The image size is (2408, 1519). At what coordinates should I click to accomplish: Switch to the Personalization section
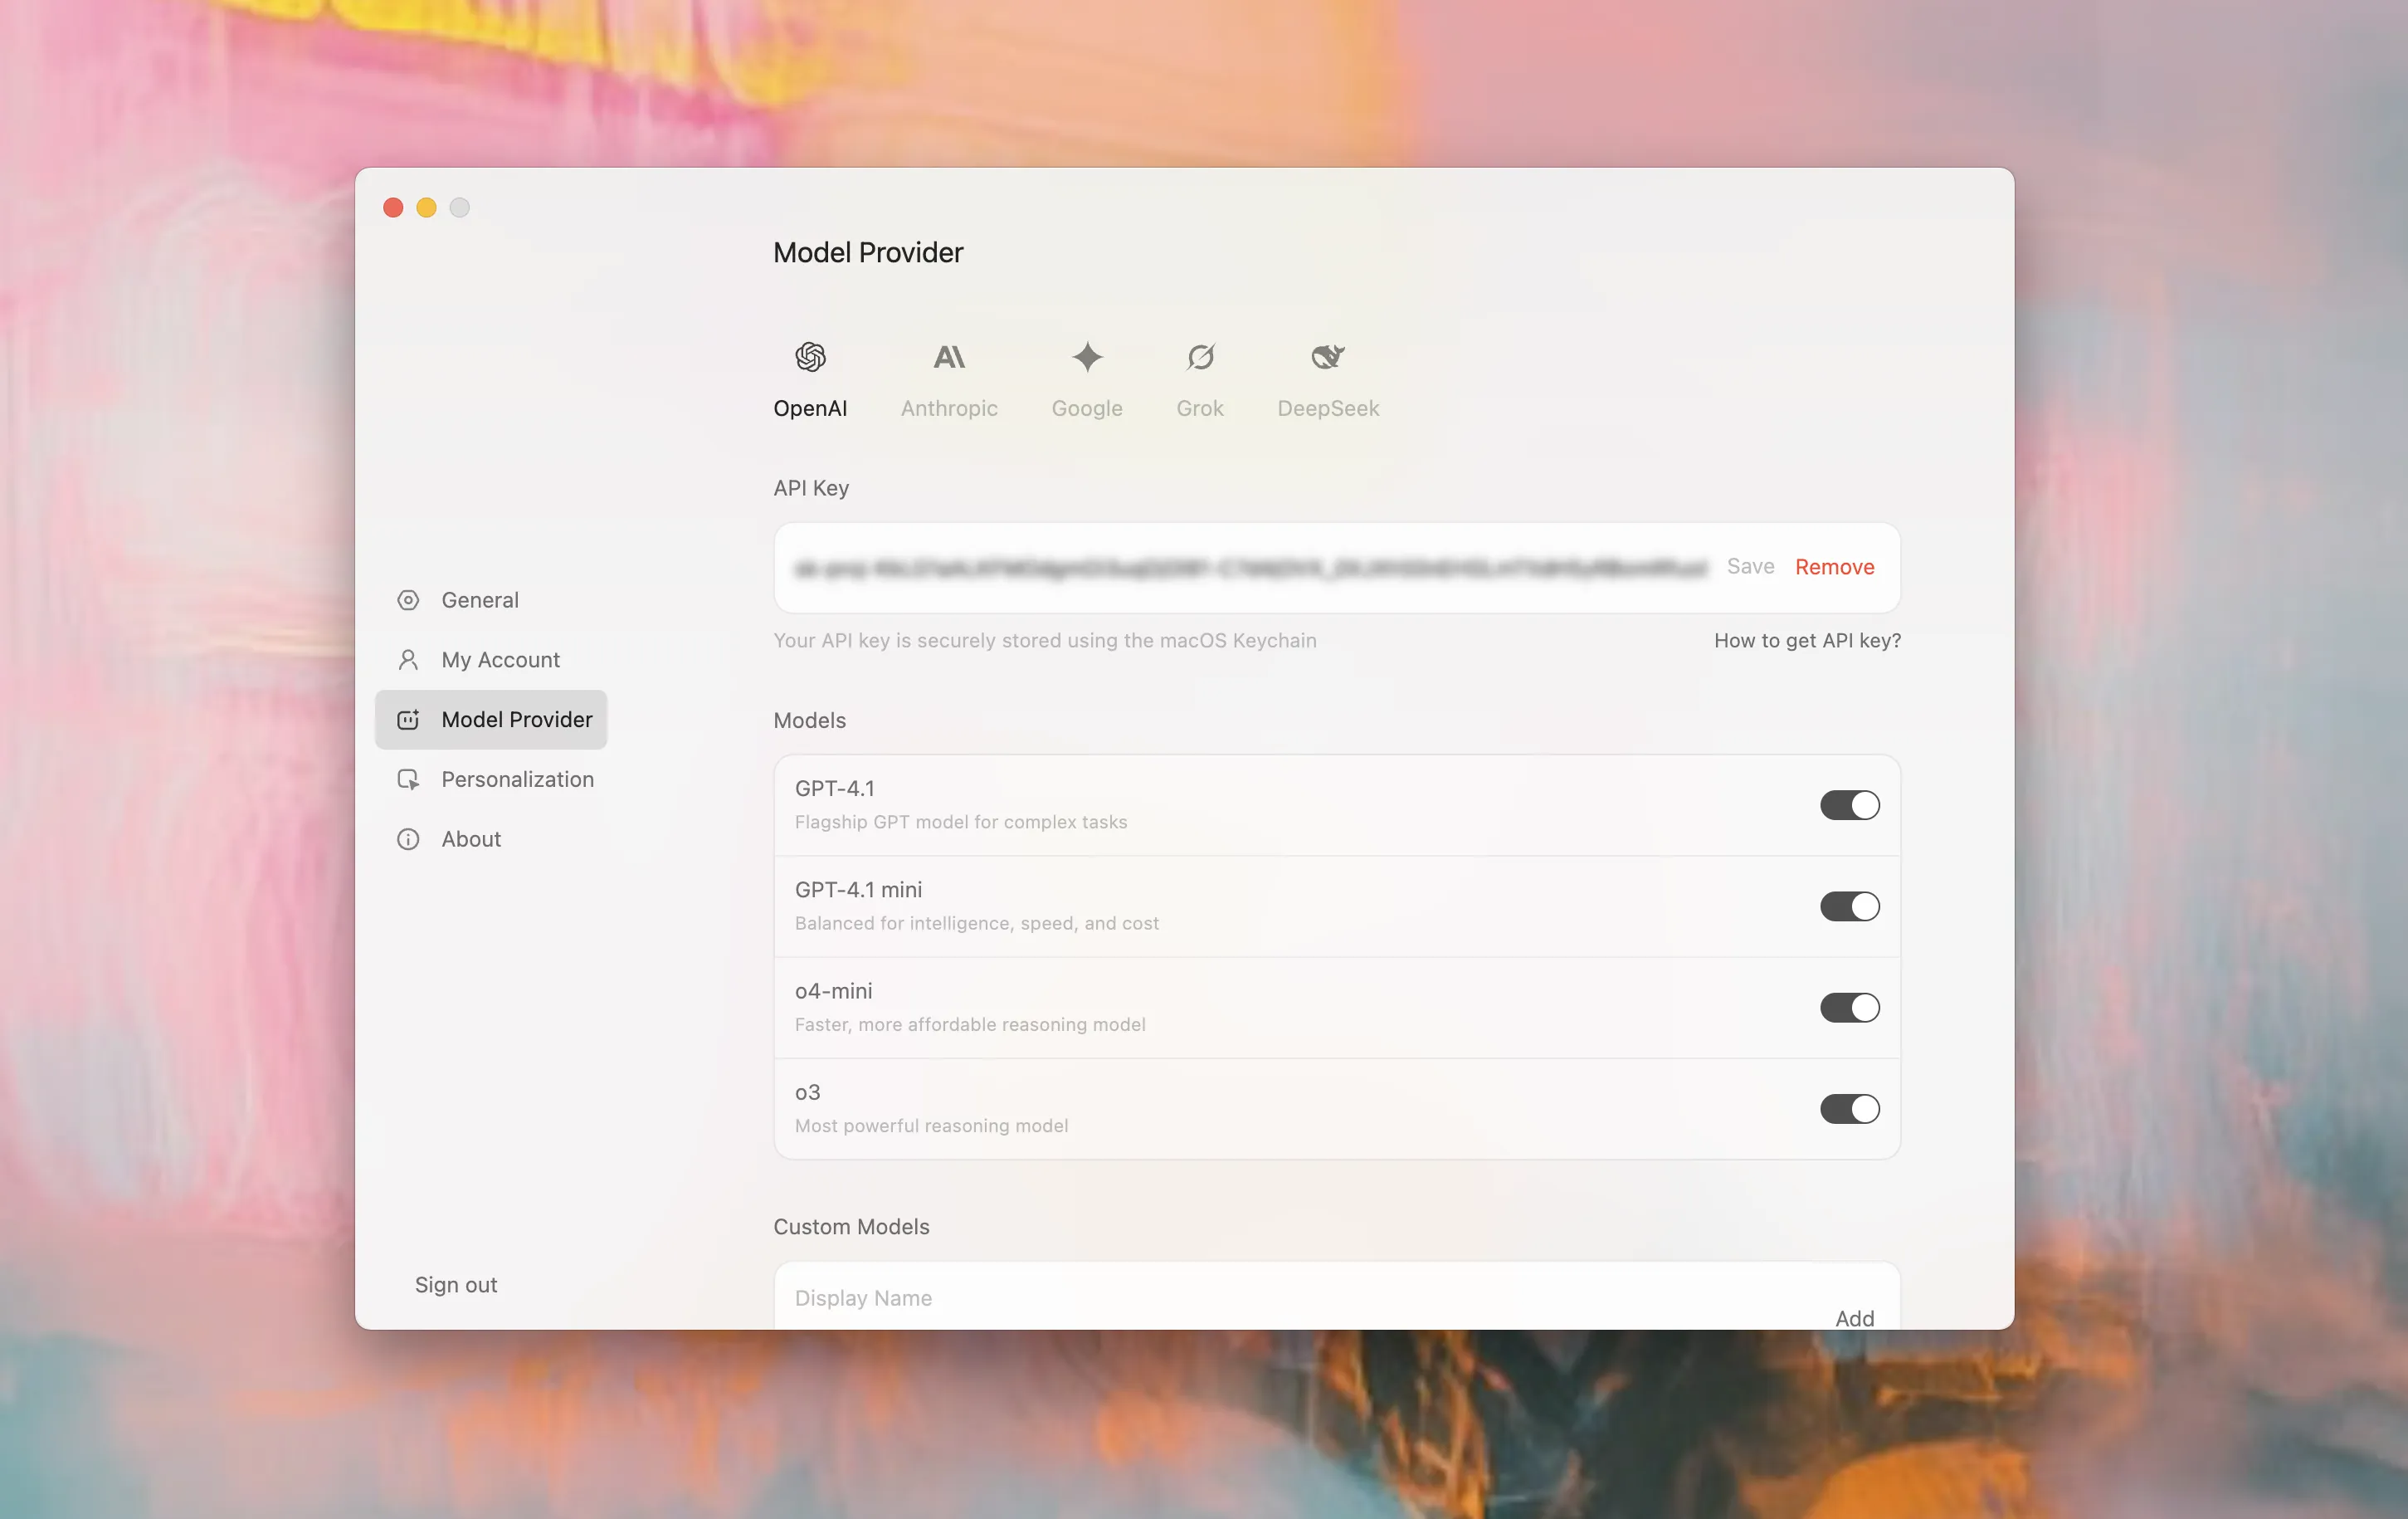[517, 779]
